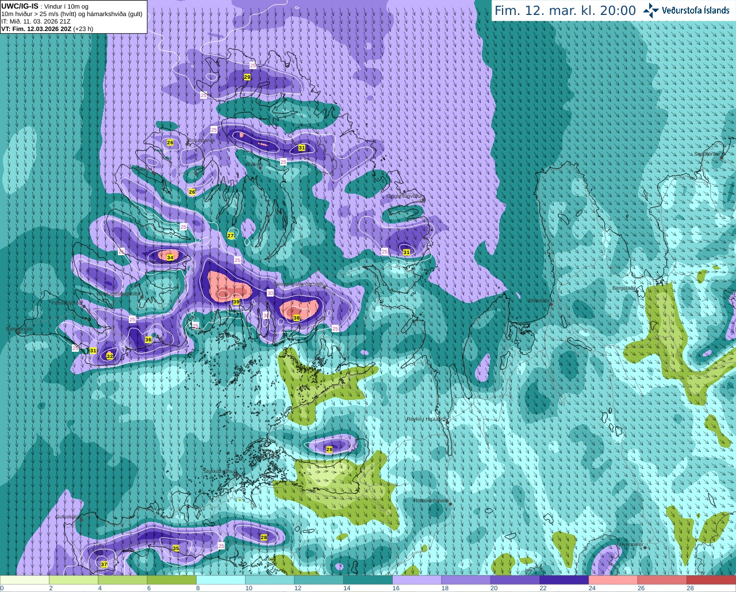736x592 pixels.
Task: Click the dark teal 14–16 legend swatch
Action: [x=368, y=580]
